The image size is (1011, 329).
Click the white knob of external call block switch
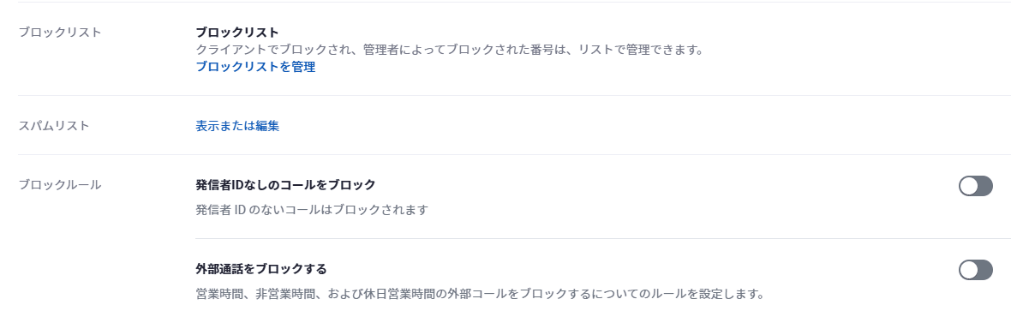coord(969,270)
